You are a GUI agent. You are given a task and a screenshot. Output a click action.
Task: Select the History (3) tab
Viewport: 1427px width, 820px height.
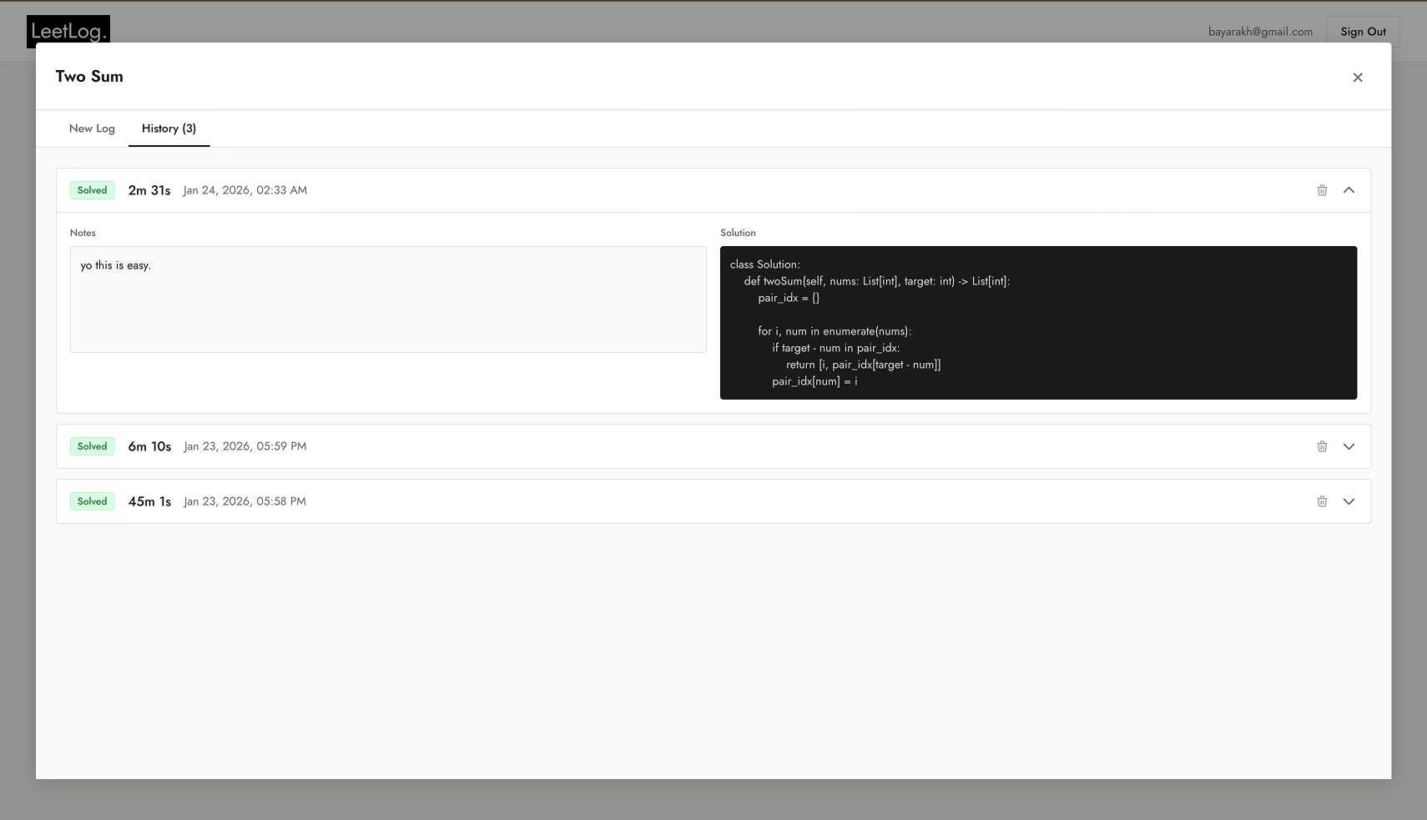pos(169,128)
